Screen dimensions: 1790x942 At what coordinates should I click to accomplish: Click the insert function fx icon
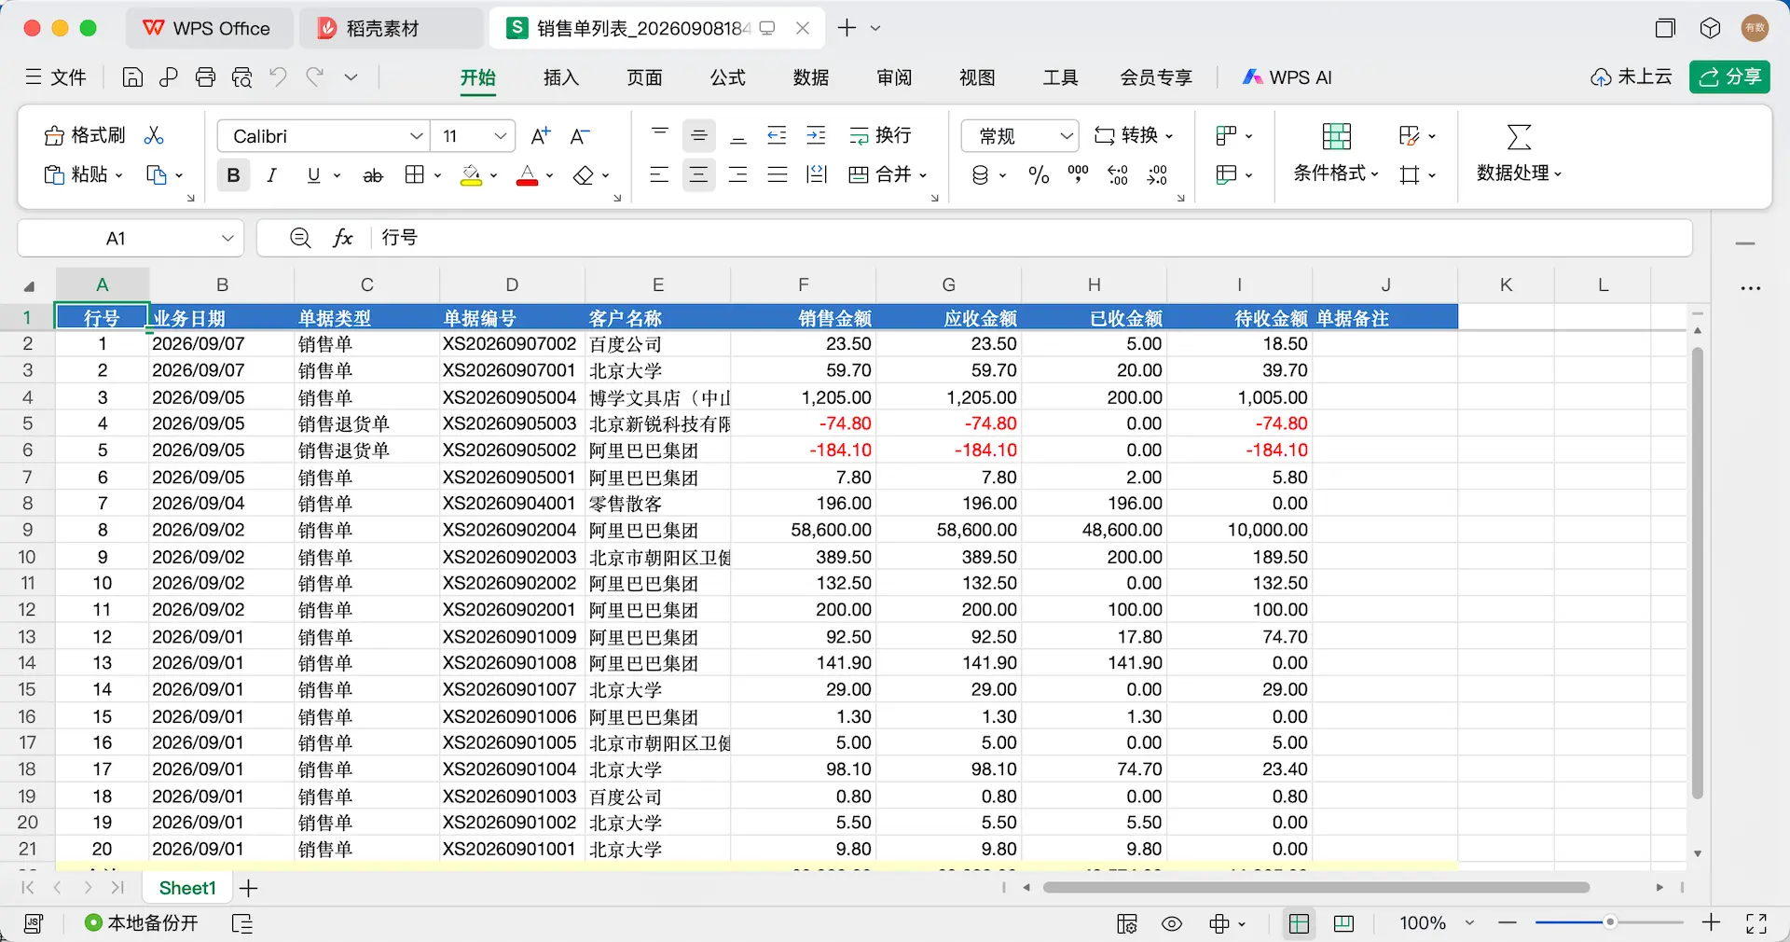coord(343,238)
